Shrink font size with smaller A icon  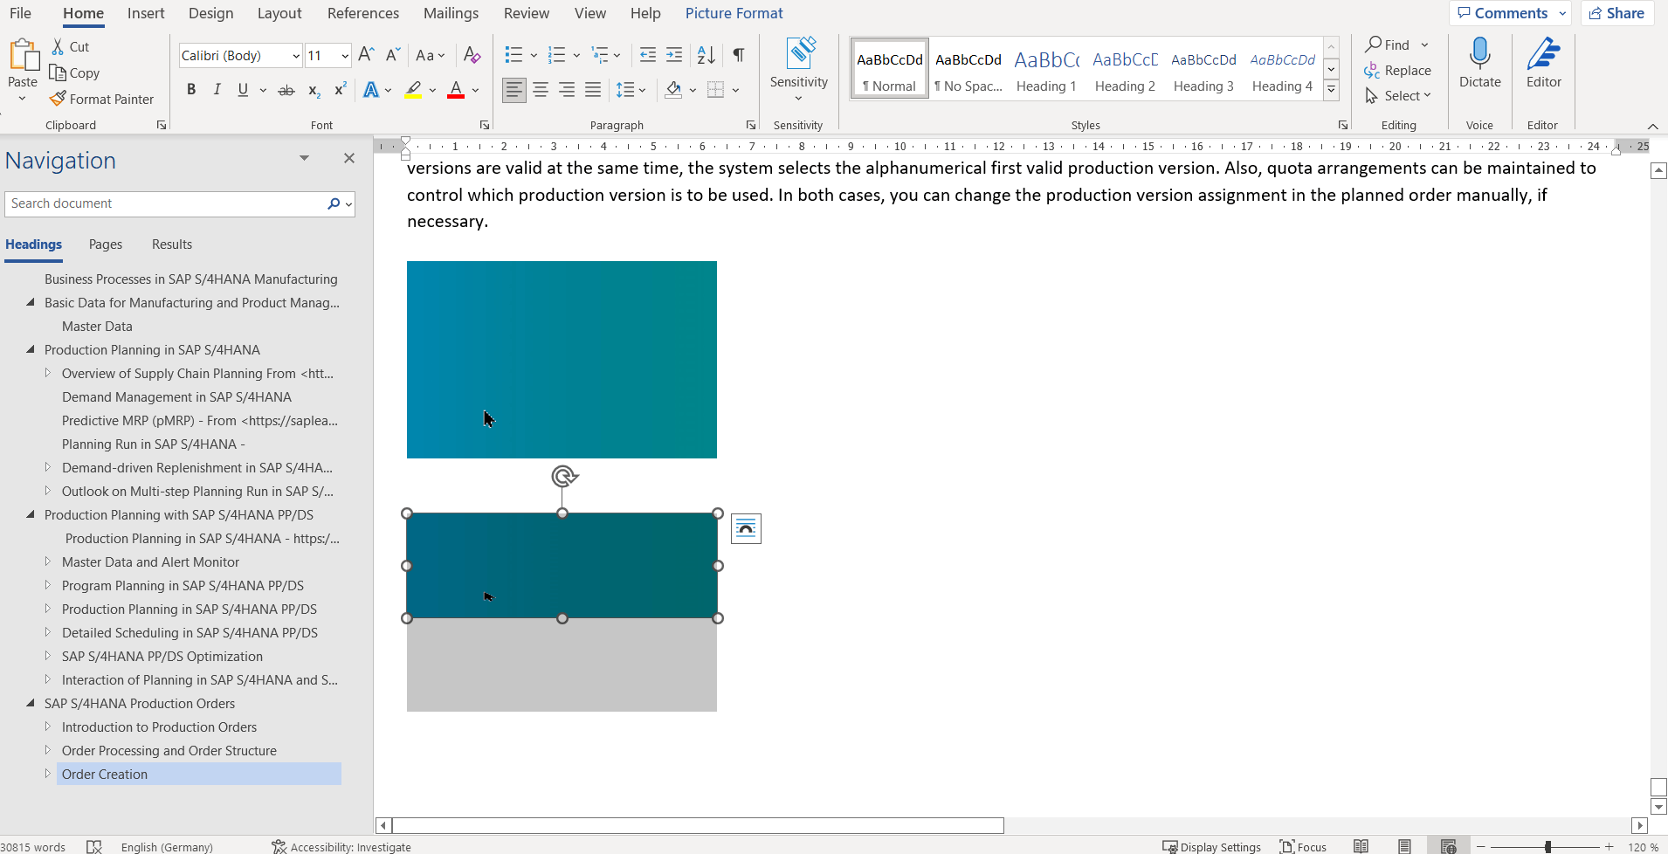coord(393,55)
